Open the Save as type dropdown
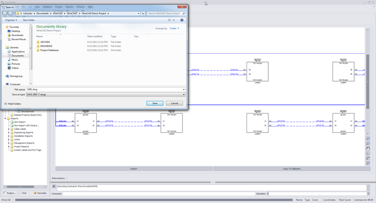 (x=106, y=95)
